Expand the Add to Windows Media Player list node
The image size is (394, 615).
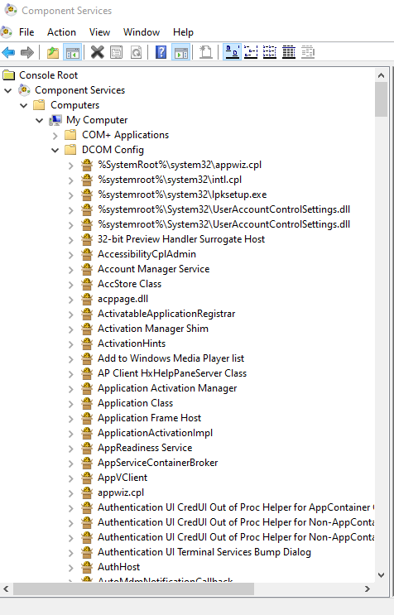point(70,359)
